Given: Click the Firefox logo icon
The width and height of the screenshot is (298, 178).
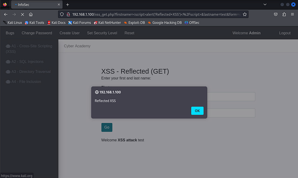Looking at the screenshot, I should (5, 4).
